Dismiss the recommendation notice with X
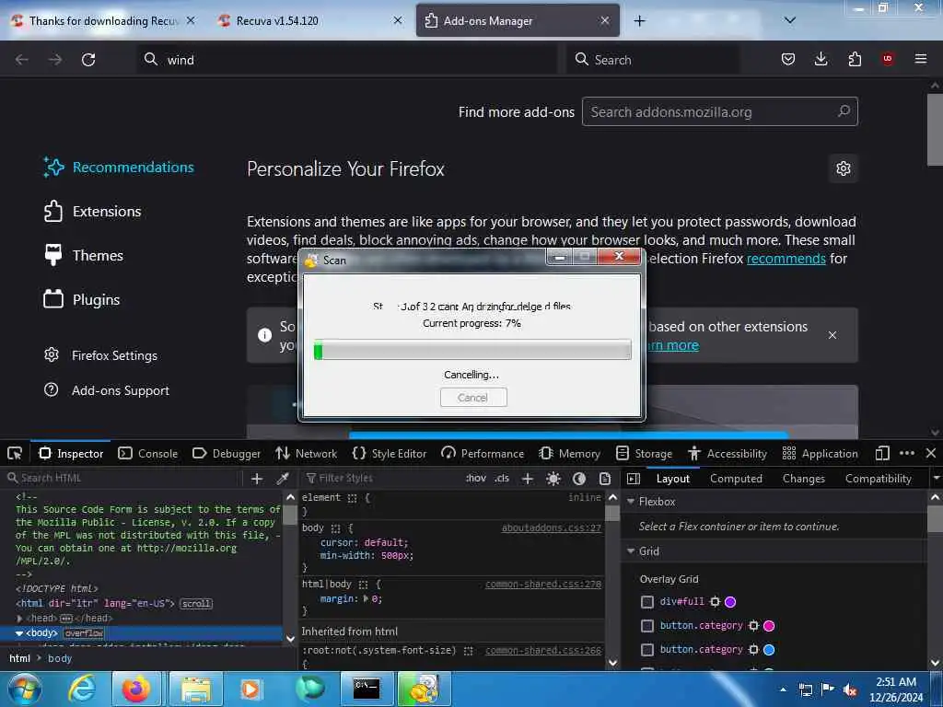Screen dimensions: 943x707 pyautogui.click(x=832, y=335)
